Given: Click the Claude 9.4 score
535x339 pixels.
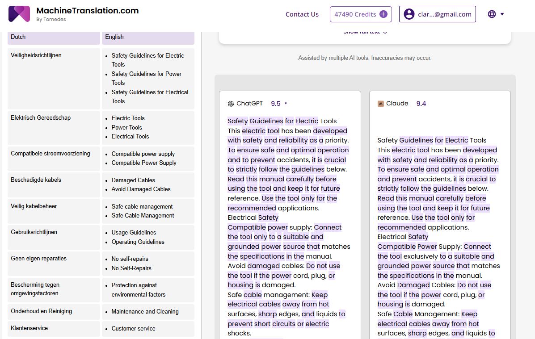Looking at the screenshot, I should click(421, 104).
